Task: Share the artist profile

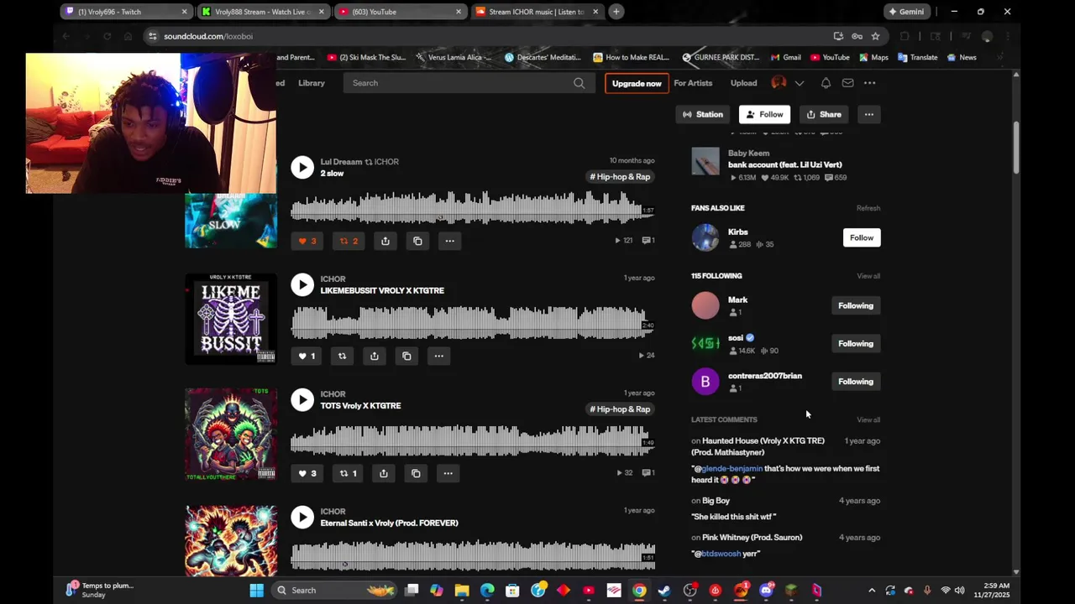Action: pos(823,114)
